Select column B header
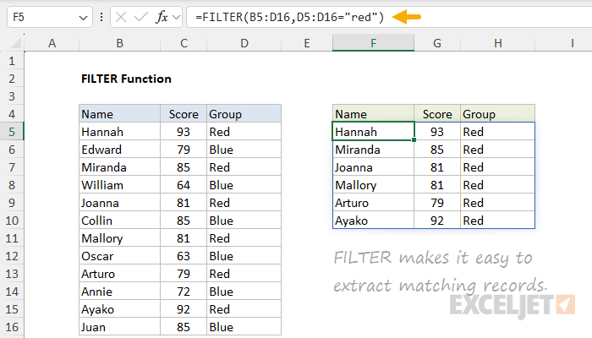 pos(120,43)
